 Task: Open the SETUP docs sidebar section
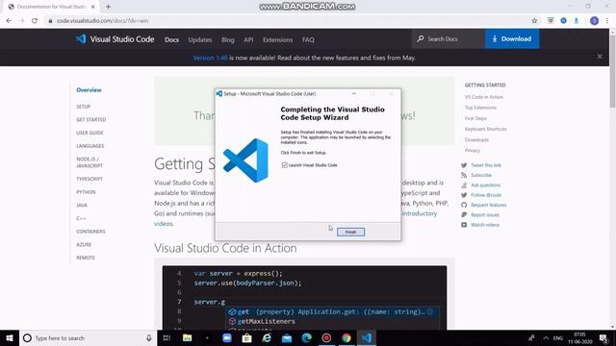(84, 107)
